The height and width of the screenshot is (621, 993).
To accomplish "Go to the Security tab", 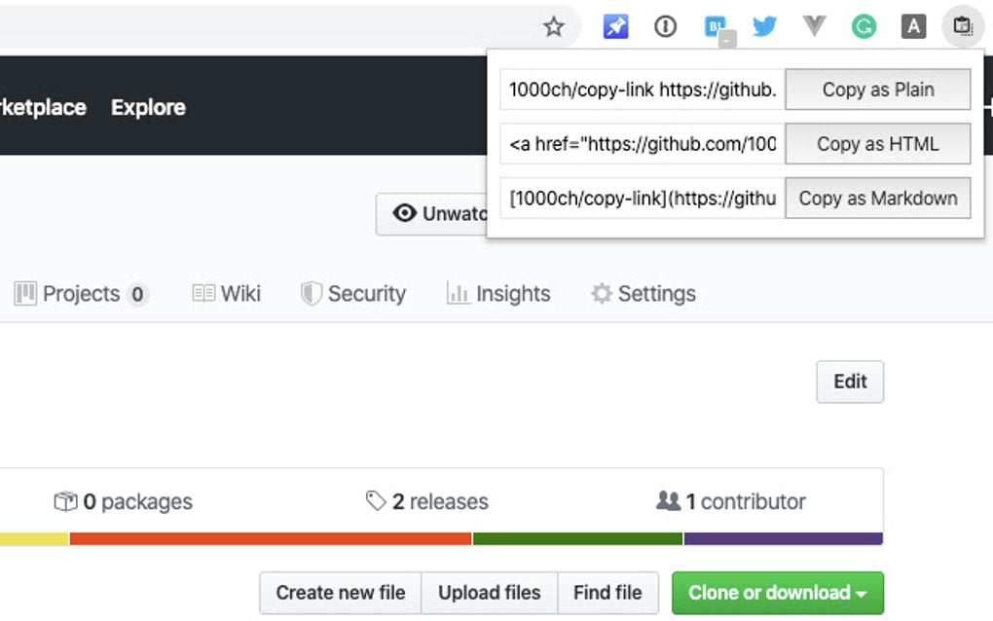I will 353,294.
